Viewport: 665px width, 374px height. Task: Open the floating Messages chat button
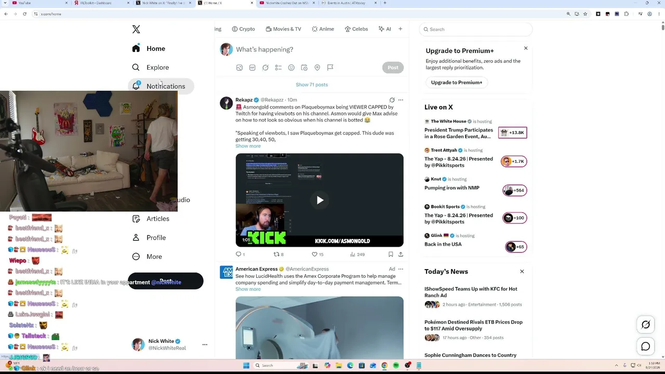pyautogui.click(x=646, y=346)
